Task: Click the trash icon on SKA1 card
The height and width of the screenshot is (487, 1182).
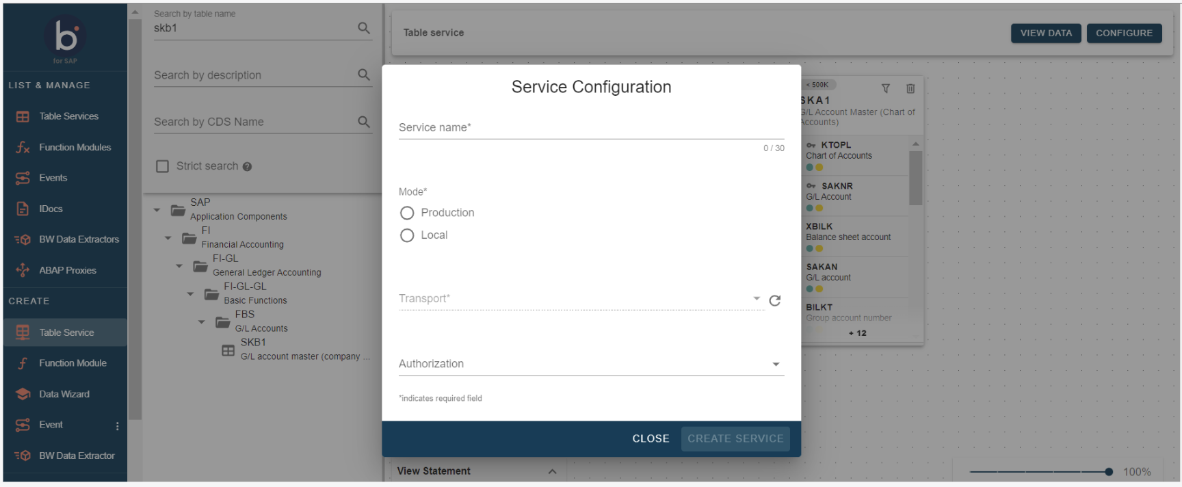Action: (x=910, y=89)
